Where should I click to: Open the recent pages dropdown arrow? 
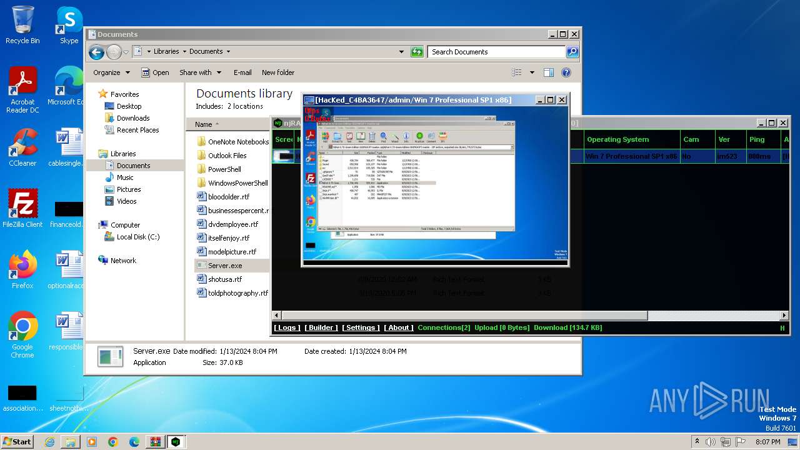(126, 52)
